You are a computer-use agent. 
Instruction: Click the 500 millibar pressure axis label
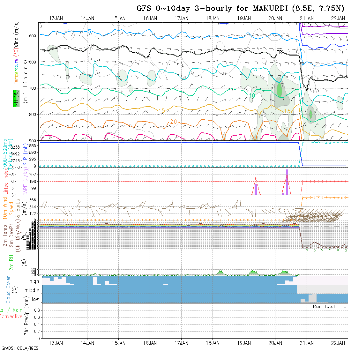(34, 35)
